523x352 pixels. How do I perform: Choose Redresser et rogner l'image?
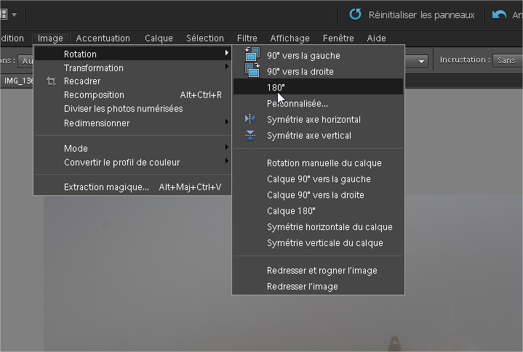(x=322, y=271)
